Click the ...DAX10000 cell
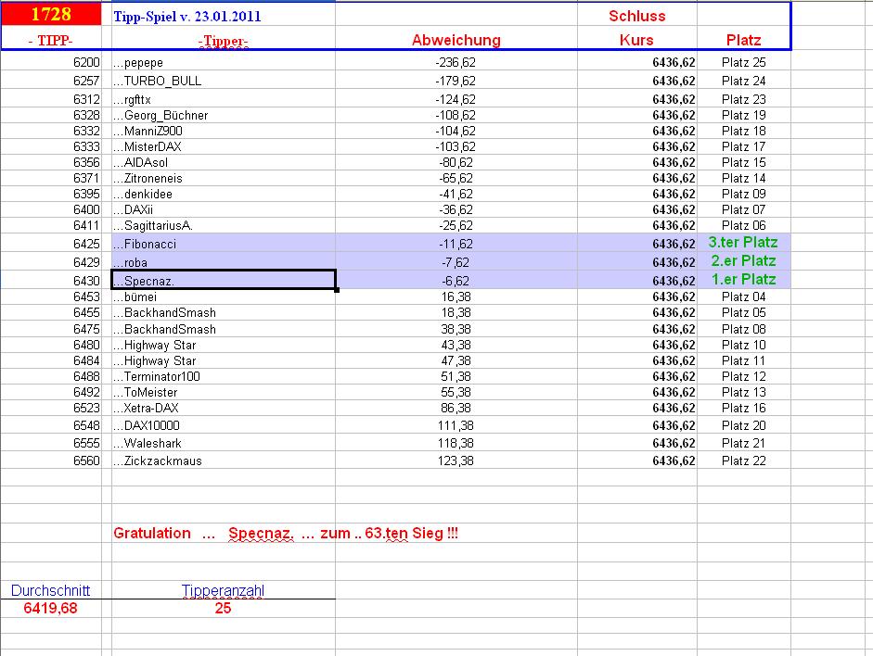 224,425
